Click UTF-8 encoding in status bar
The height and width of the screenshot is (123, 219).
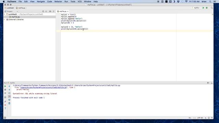click(x=200, y=118)
